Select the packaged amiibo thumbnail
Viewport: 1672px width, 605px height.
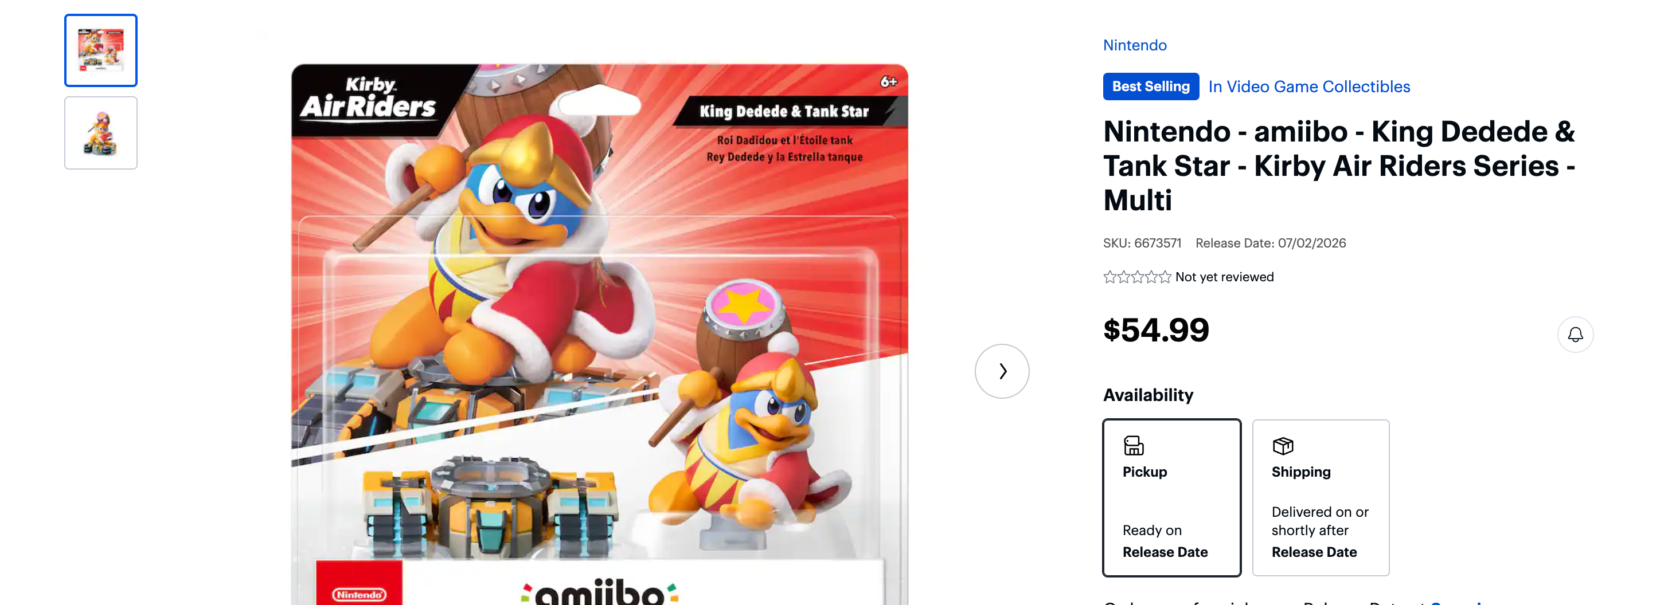click(x=101, y=50)
